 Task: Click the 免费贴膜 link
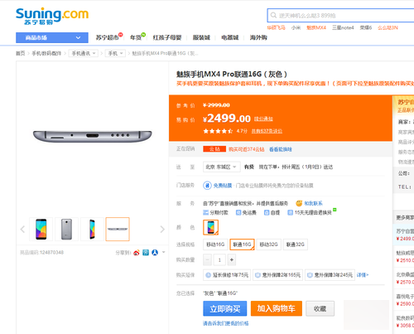tap(223, 186)
